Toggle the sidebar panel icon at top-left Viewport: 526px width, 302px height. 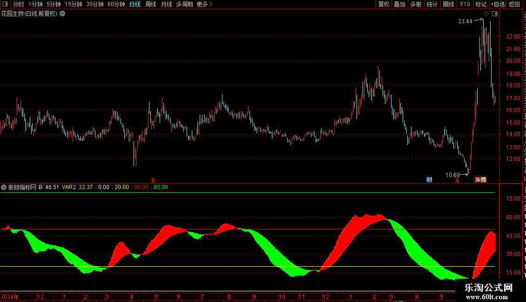click(x=5, y=4)
